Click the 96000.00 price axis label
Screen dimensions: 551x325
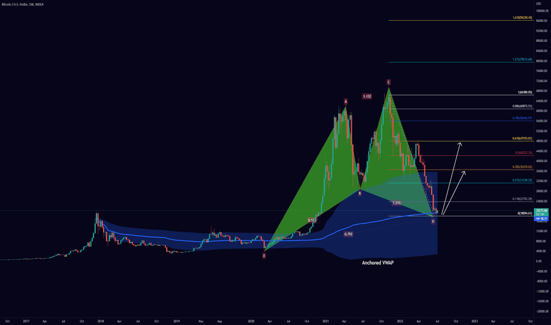pos(542,21)
